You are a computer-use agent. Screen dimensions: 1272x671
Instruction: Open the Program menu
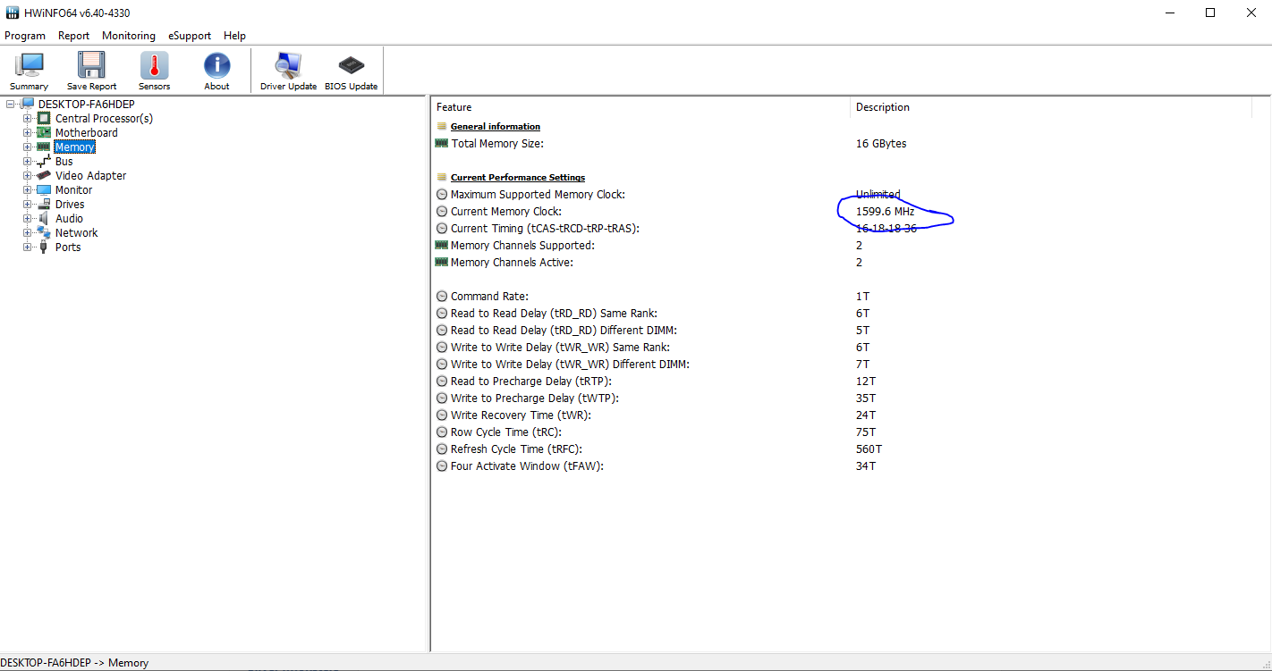(x=25, y=36)
